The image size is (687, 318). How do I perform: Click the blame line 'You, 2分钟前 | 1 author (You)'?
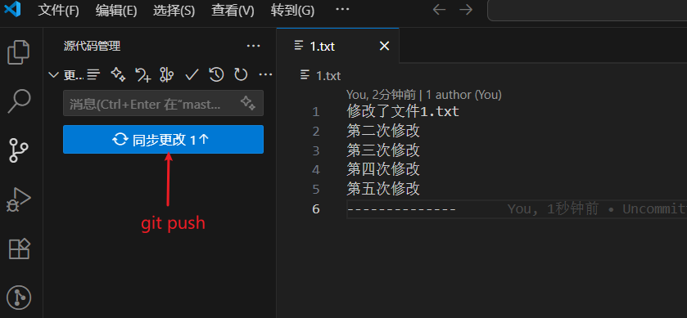pyautogui.click(x=423, y=95)
